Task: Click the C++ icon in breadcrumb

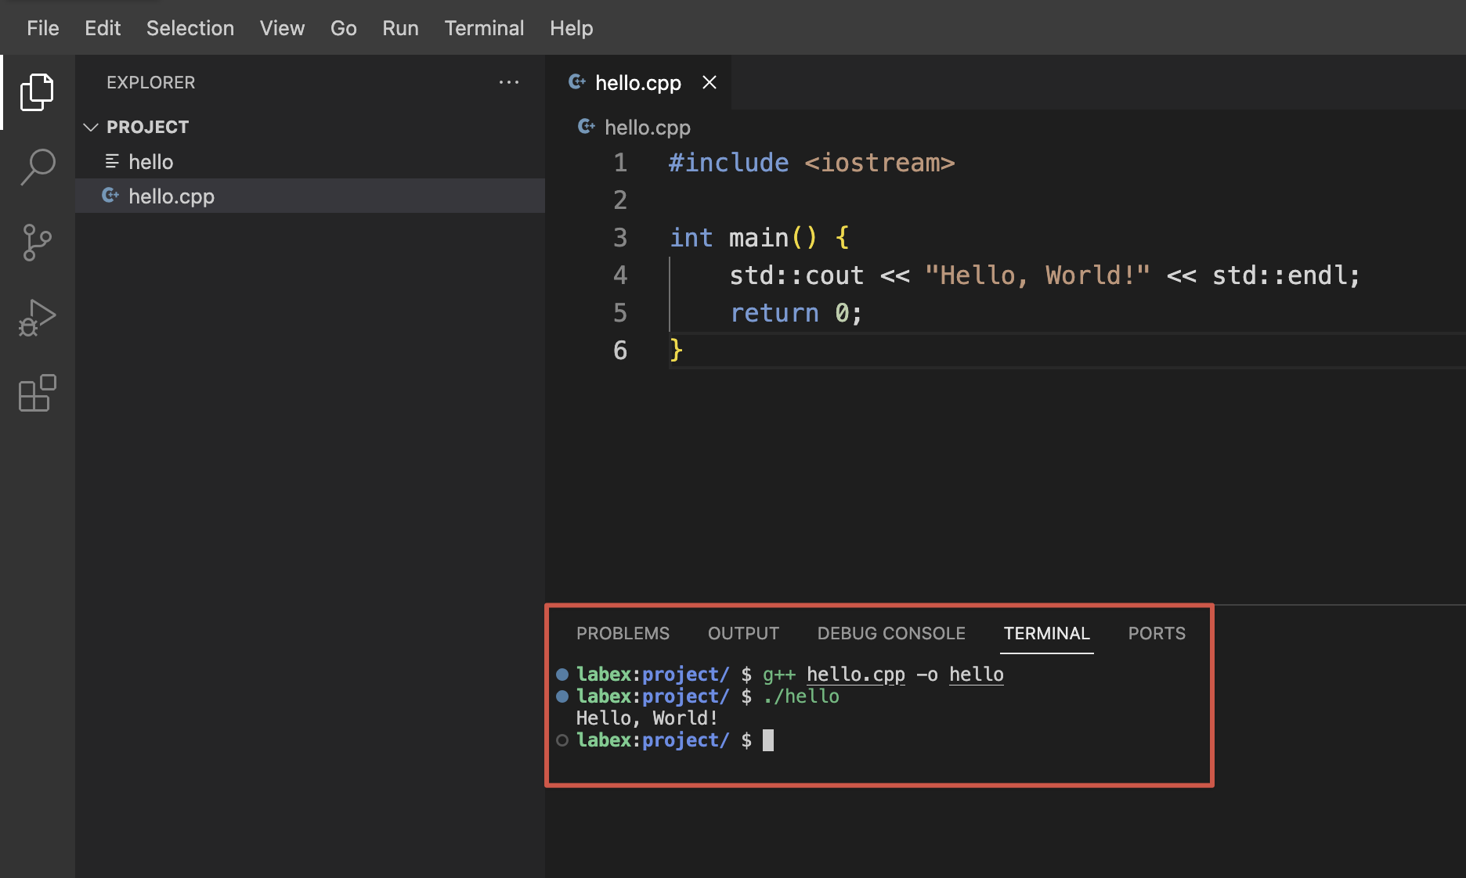Action: tap(586, 127)
